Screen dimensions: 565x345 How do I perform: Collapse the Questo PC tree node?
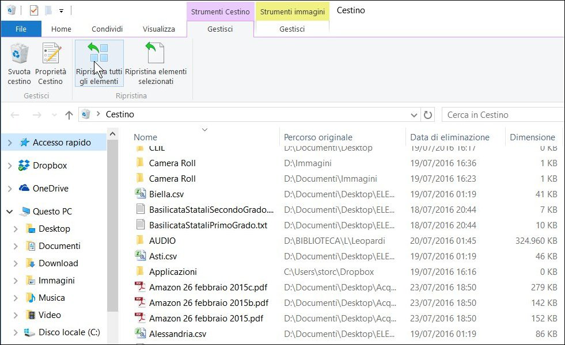point(9,212)
